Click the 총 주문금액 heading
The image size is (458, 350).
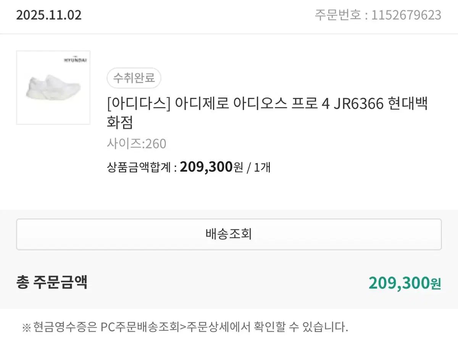[52, 283]
